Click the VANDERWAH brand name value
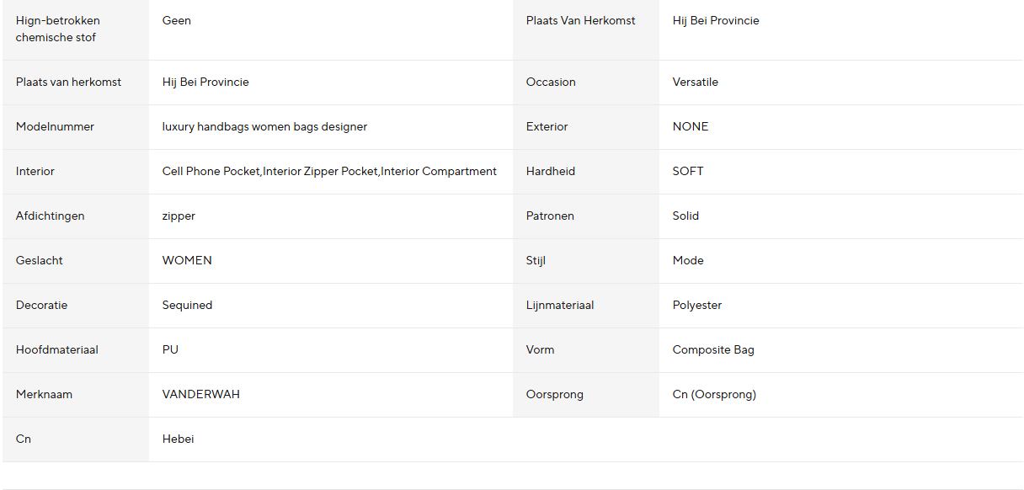The width and height of the screenshot is (1024, 490). click(200, 395)
